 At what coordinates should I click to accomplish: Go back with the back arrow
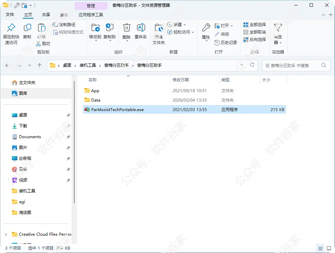7,65
